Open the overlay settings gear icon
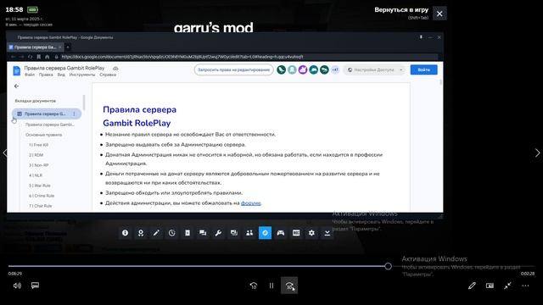Screen dimensions: 543x305 click(311, 233)
